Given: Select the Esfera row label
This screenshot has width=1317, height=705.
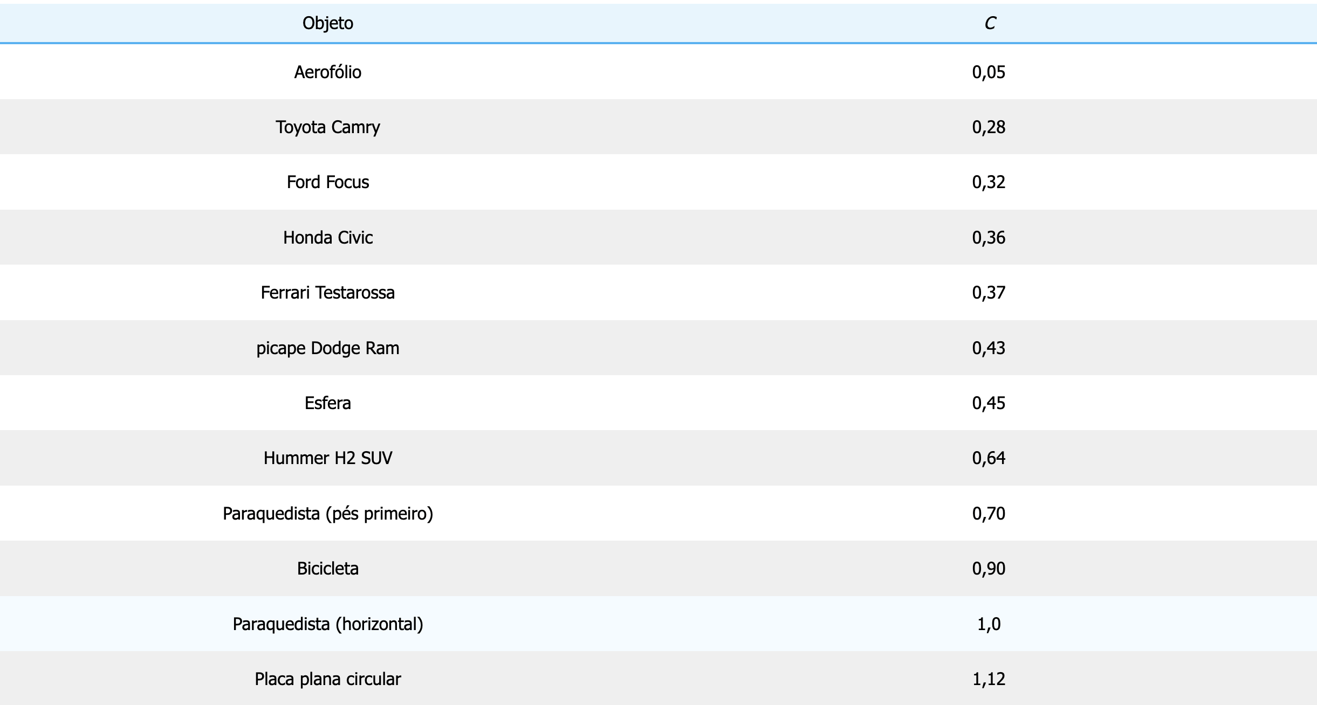Looking at the screenshot, I should point(327,403).
